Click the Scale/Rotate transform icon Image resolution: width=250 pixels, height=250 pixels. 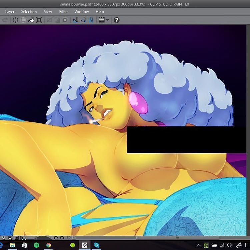[x=39, y=20]
